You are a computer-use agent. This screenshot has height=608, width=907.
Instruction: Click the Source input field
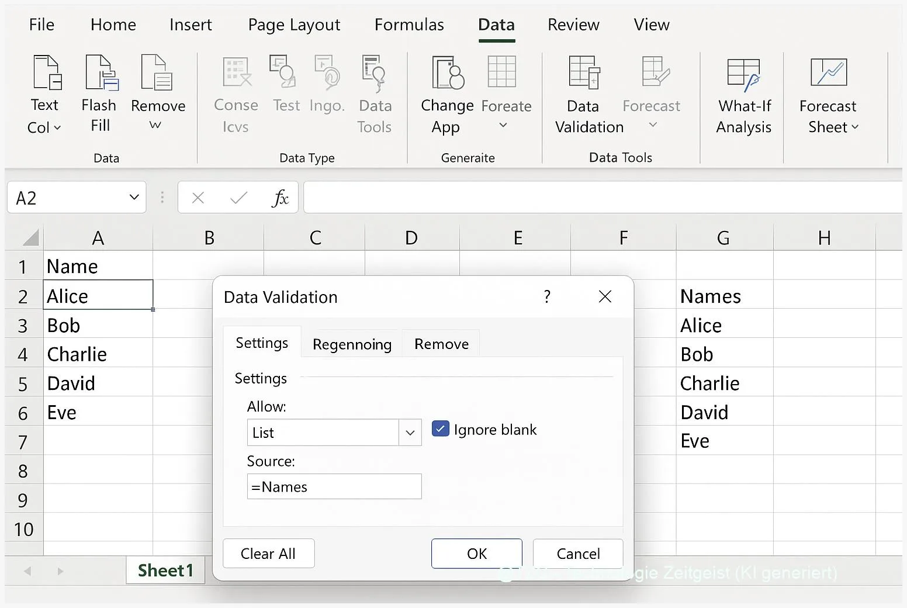click(334, 486)
